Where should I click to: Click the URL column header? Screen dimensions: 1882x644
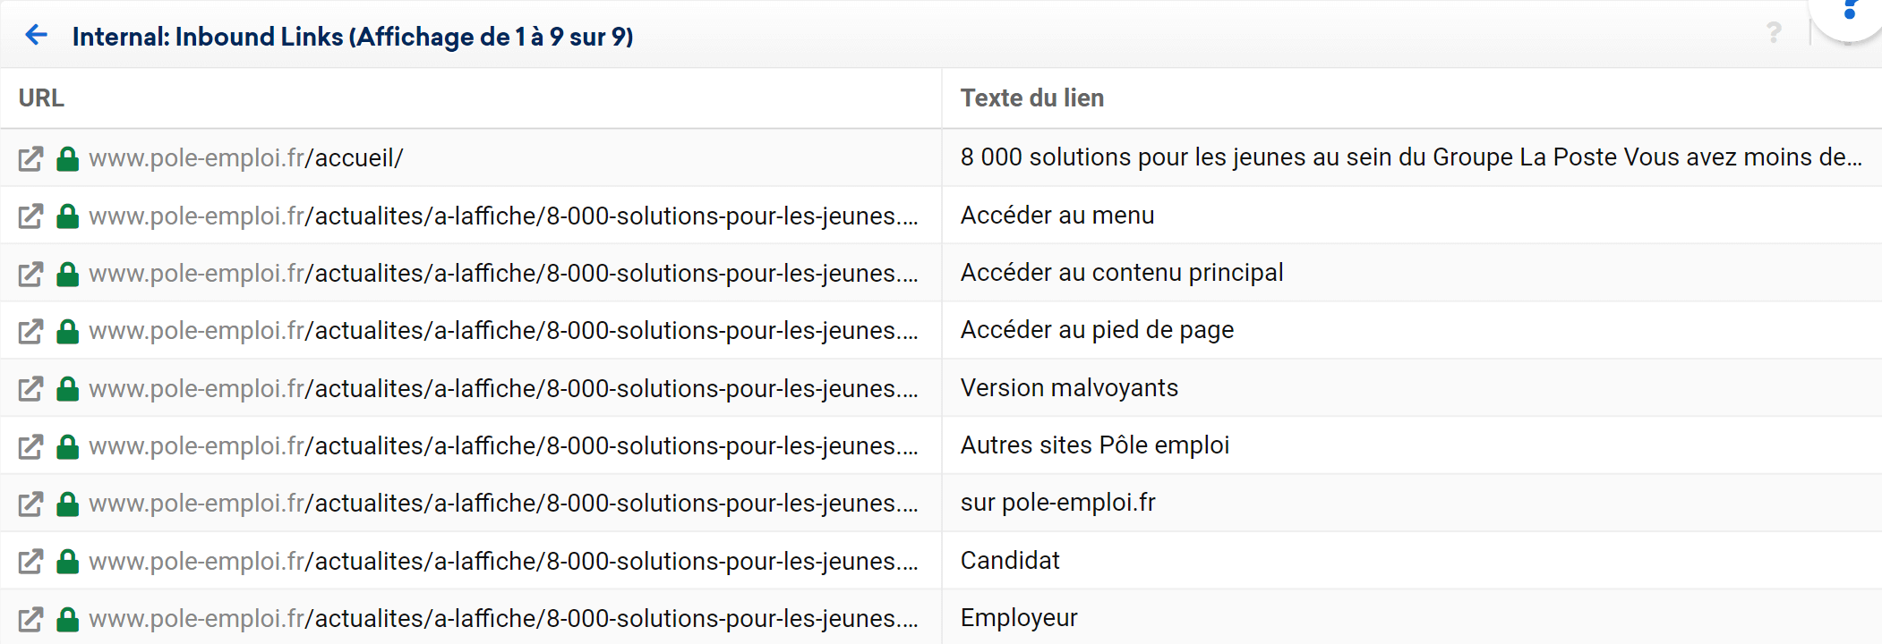41,98
